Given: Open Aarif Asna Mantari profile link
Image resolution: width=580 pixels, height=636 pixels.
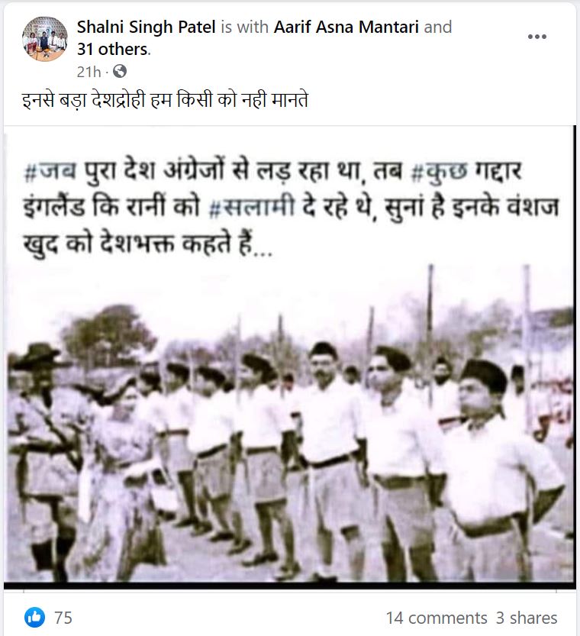Looking at the screenshot, I should tap(346, 27).
